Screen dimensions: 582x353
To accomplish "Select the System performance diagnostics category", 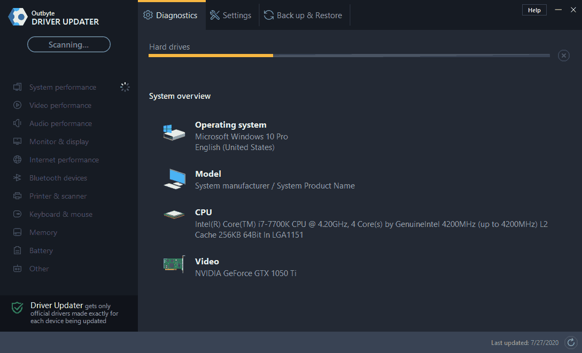I will pos(62,87).
